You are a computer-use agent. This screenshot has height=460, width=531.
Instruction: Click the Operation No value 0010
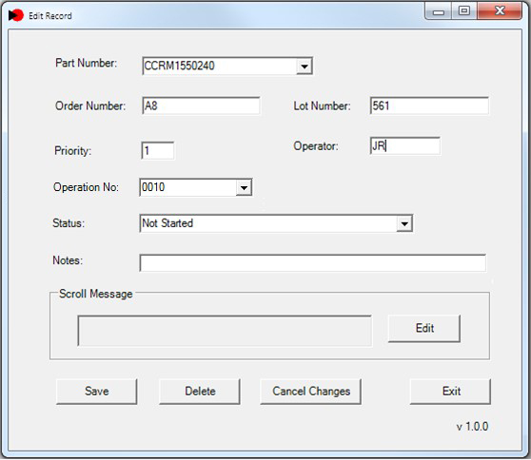[x=153, y=187]
